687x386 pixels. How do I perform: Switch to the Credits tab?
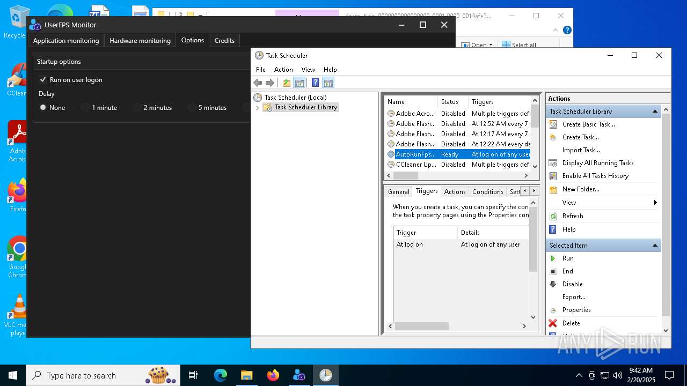(224, 41)
